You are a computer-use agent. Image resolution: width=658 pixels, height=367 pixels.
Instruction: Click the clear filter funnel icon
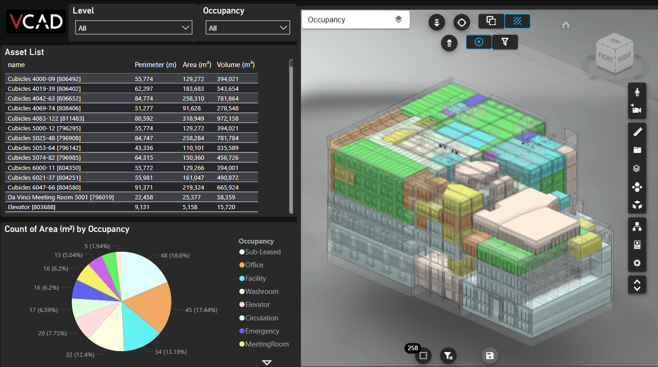coord(448,356)
